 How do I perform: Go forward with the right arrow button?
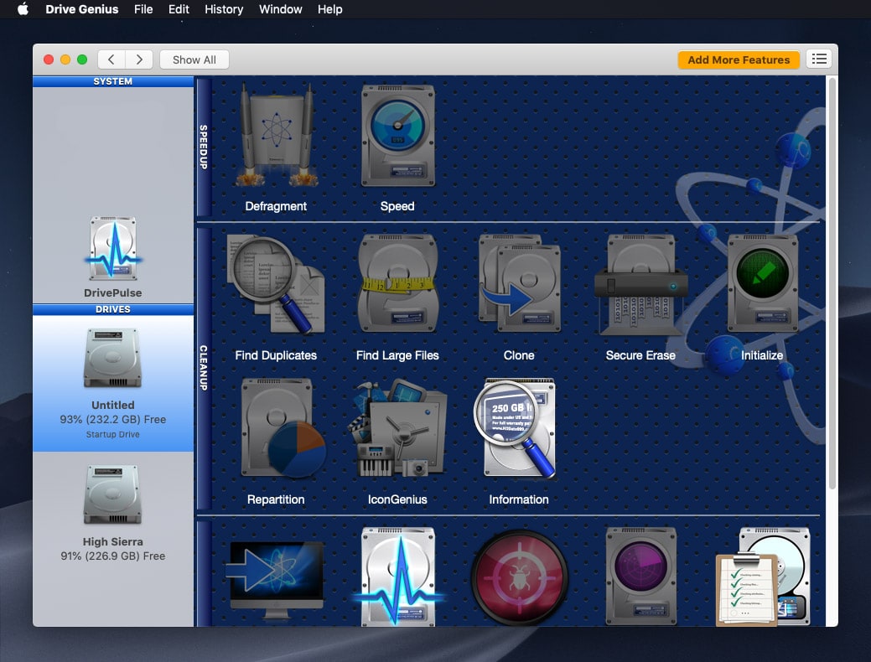pyautogui.click(x=139, y=59)
